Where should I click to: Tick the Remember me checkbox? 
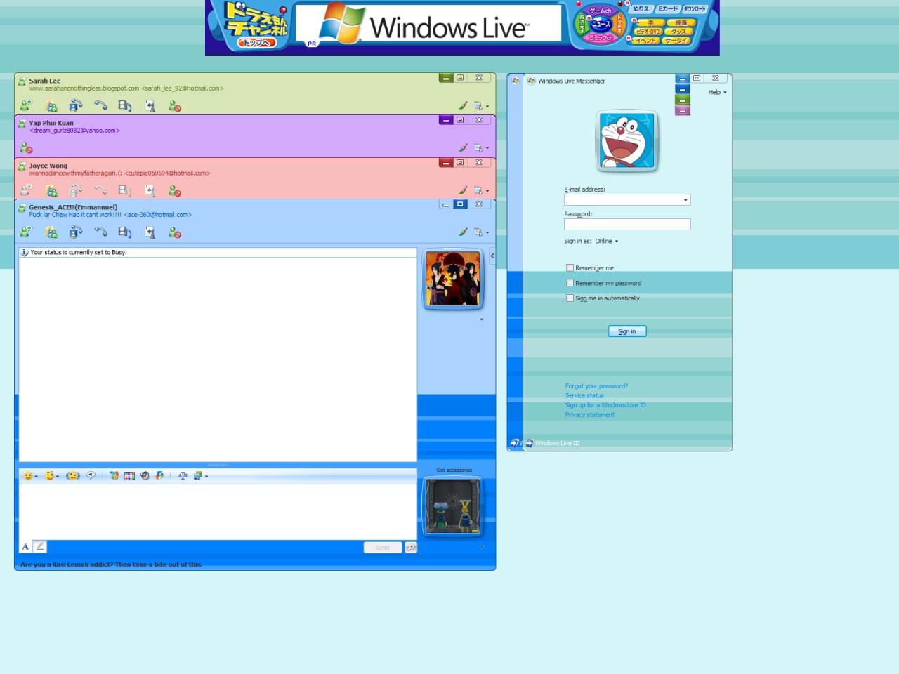[x=570, y=267]
